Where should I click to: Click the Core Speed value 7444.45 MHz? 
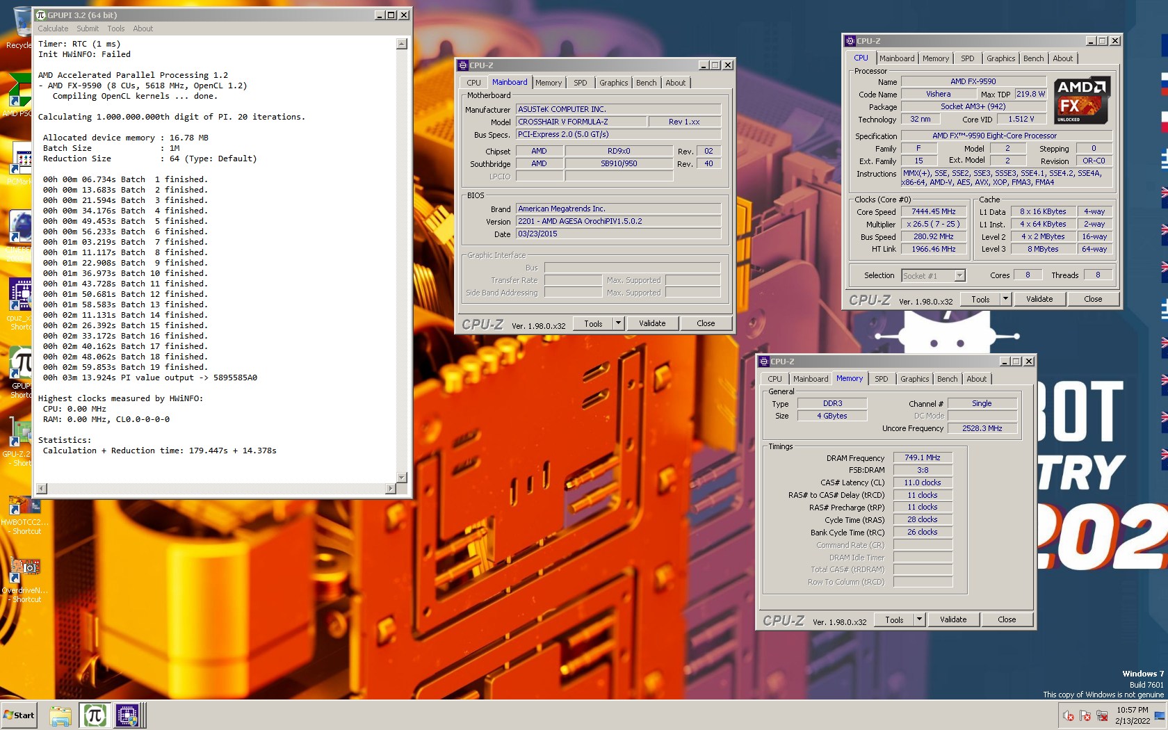[933, 211]
